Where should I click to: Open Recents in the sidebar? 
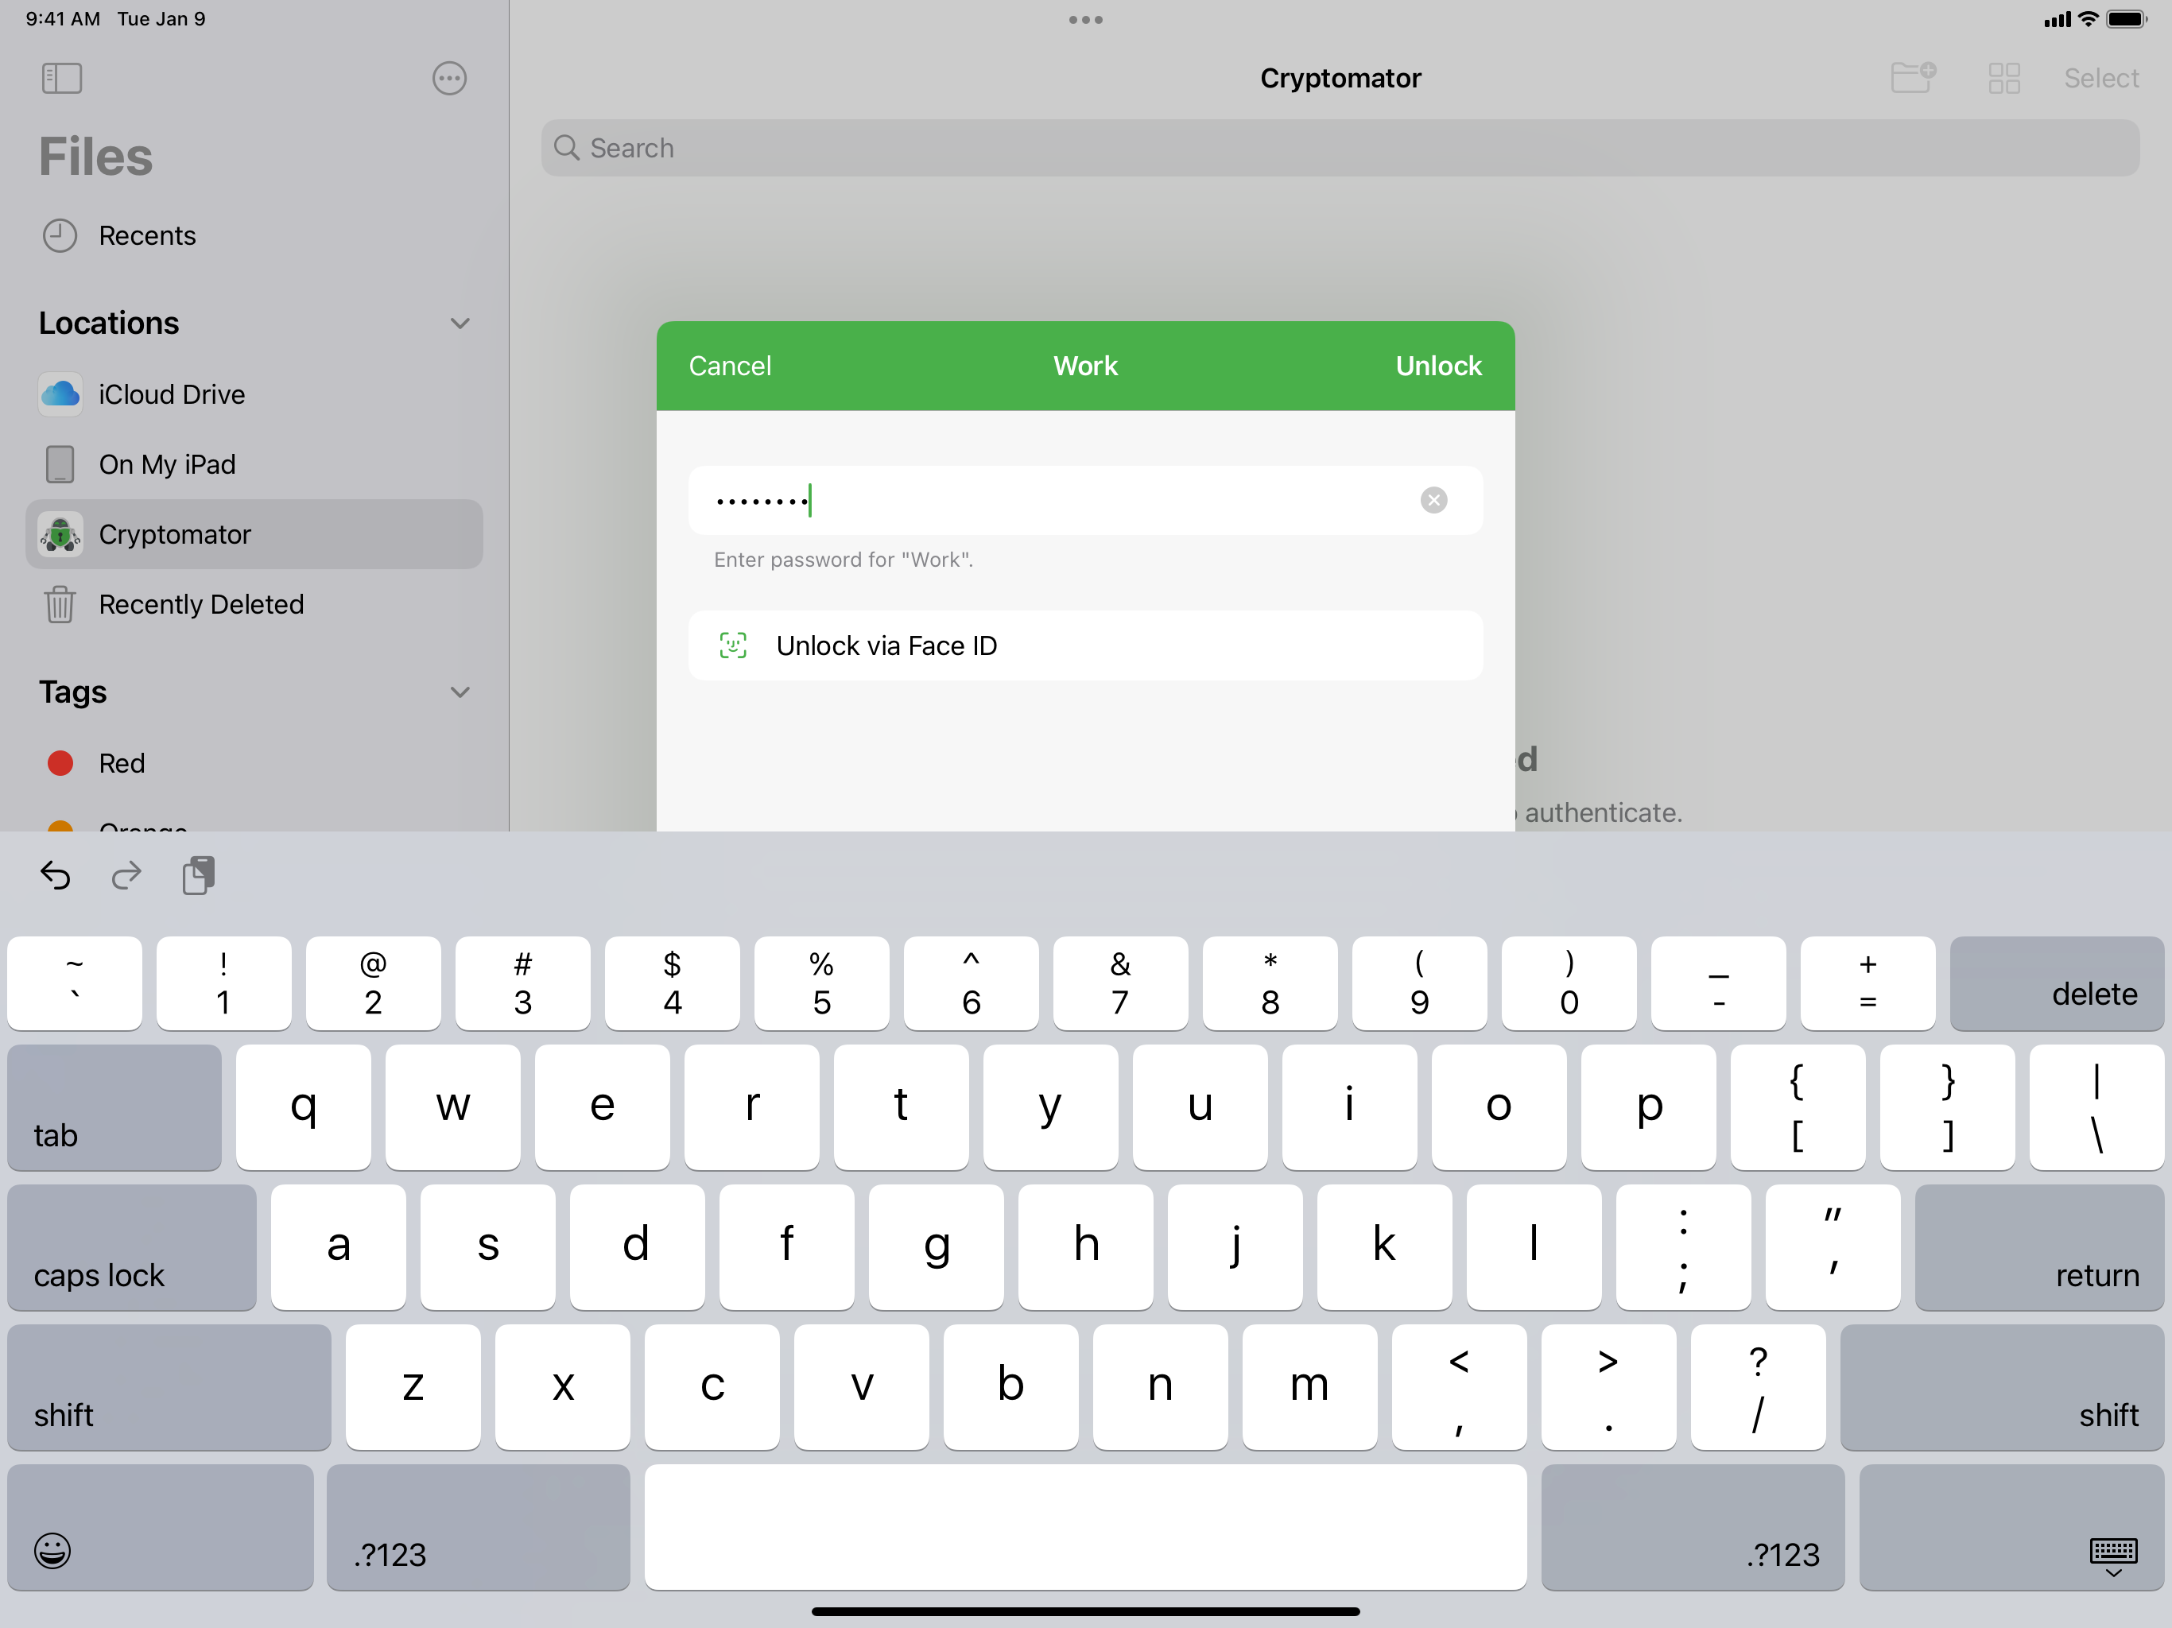pos(147,235)
